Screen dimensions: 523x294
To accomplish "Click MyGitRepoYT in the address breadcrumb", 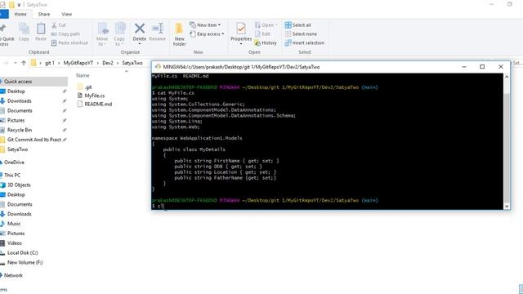I will (78, 63).
